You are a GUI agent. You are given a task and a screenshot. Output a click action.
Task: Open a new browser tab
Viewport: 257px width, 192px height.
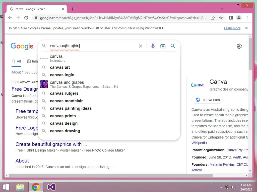[72, 9]
